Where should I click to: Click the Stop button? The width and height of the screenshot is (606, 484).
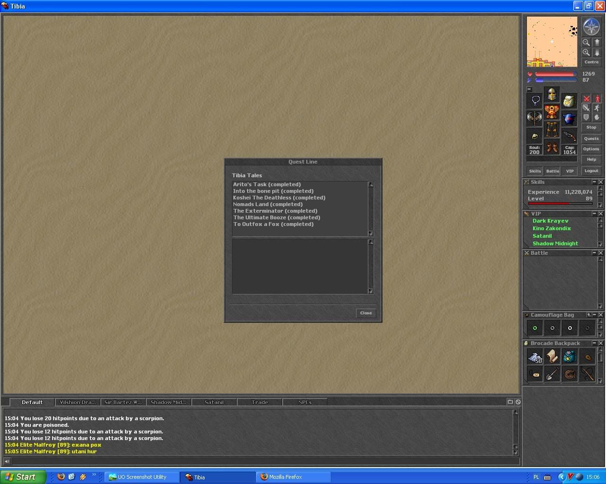591,127
